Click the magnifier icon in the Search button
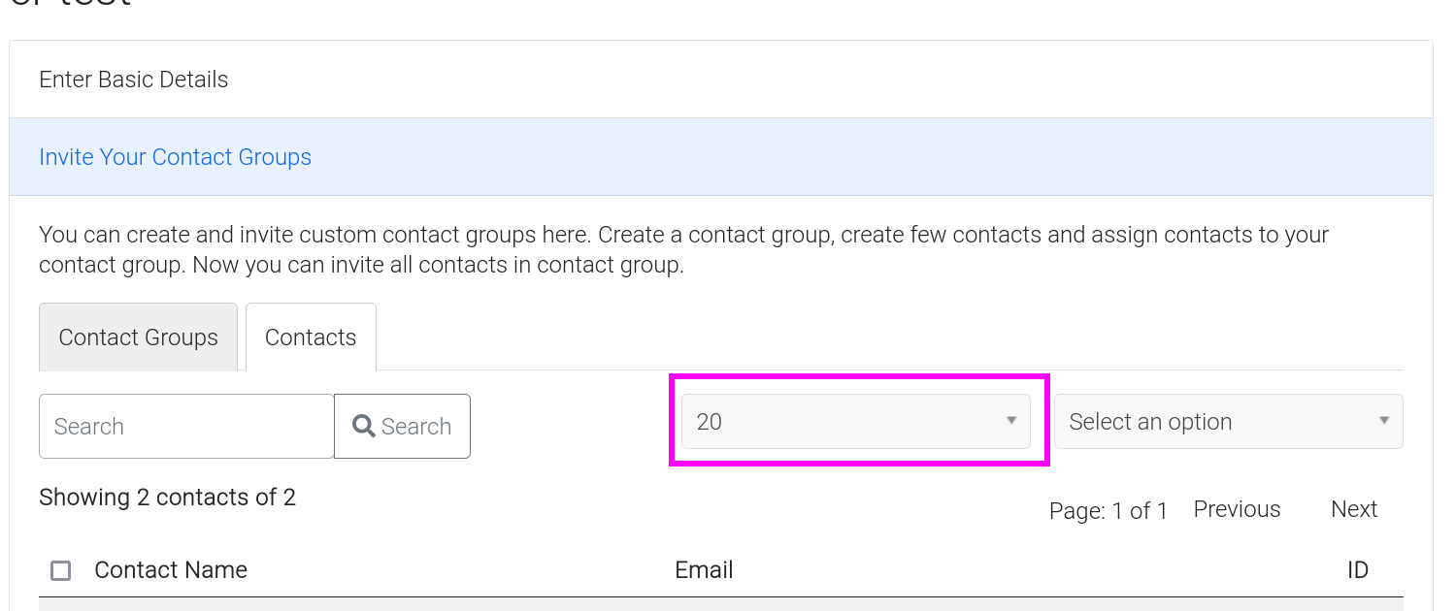The image size is (1455, 611). (x=364, y=426)
